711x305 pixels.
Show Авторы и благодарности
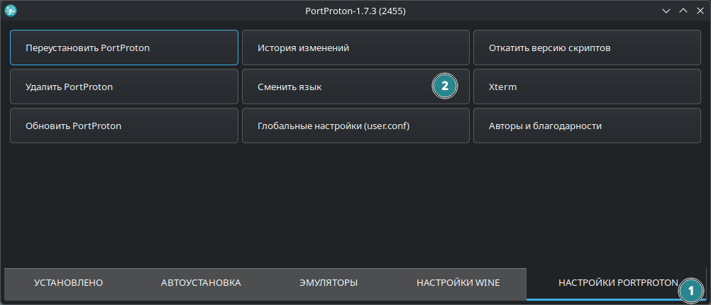tap(587, 126)
